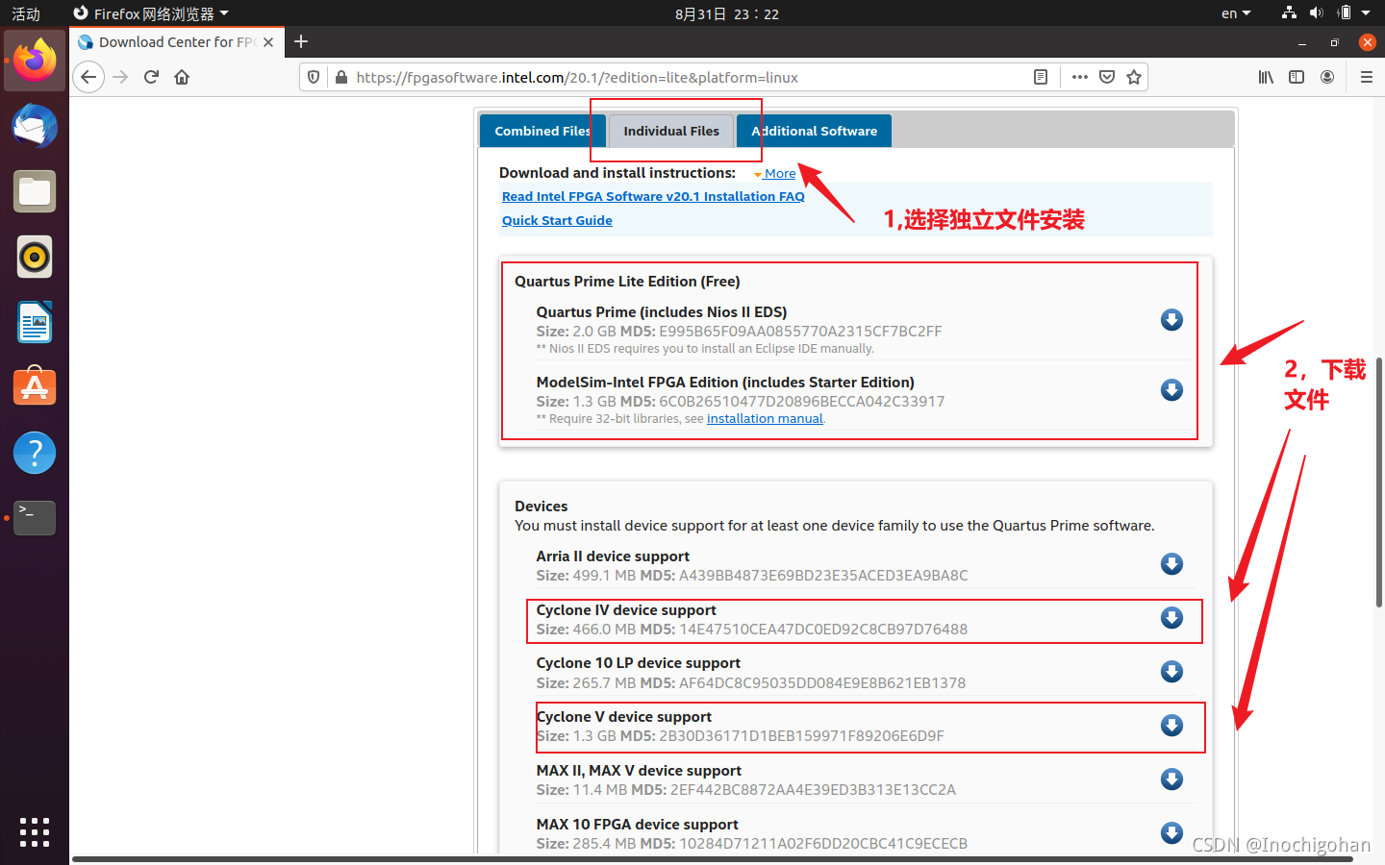
Task: Launch Thunderbird from dock
Action: [35, 126]
